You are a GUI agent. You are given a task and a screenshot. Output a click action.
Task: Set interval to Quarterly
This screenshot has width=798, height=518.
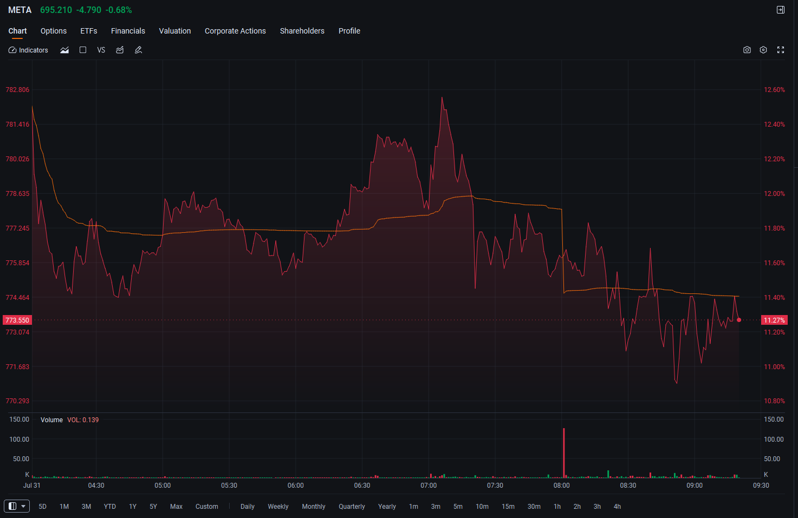[352, 507]
